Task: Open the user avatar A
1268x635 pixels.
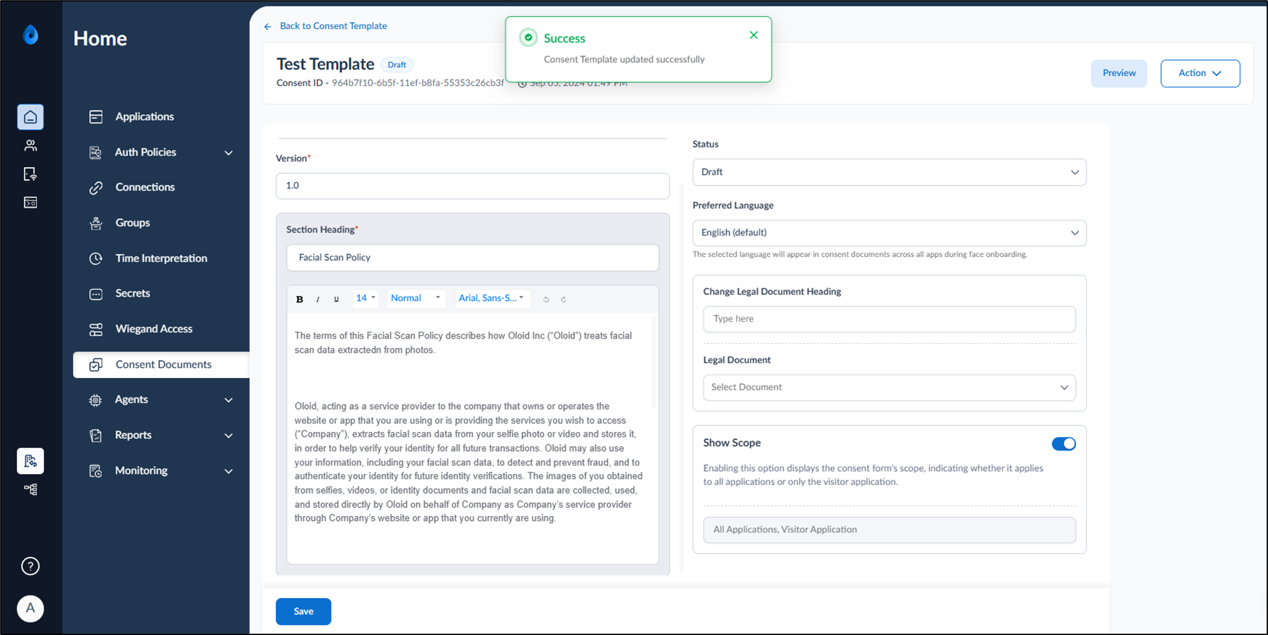Action: coord(30,608)
